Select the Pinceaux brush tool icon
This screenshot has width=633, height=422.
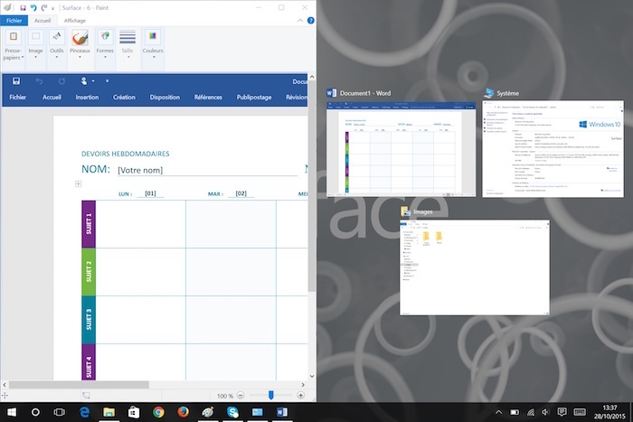pos(80,38)
